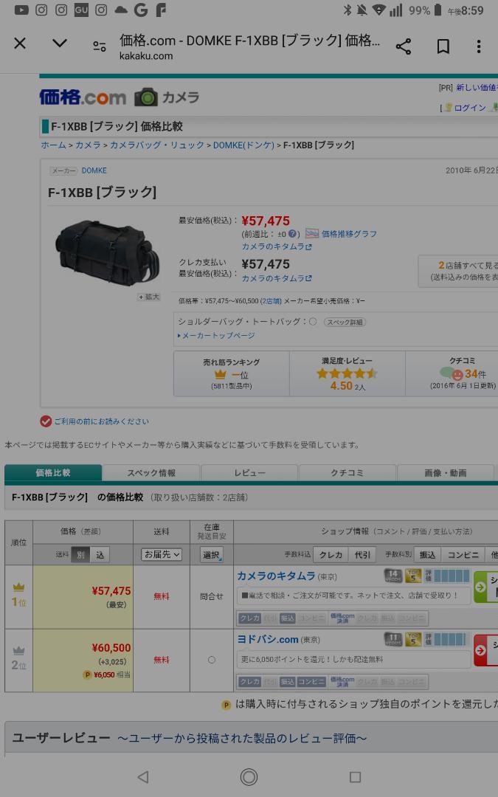Click the rating bar for カメラのキタムラ

(x=452, y=576)
